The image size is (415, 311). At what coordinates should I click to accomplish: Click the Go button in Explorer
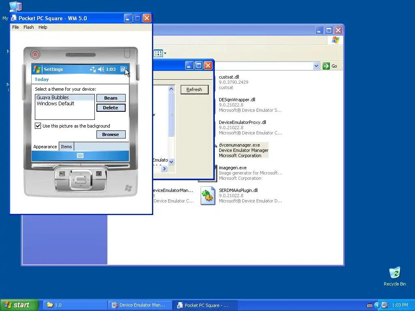[x=330, y=66]
